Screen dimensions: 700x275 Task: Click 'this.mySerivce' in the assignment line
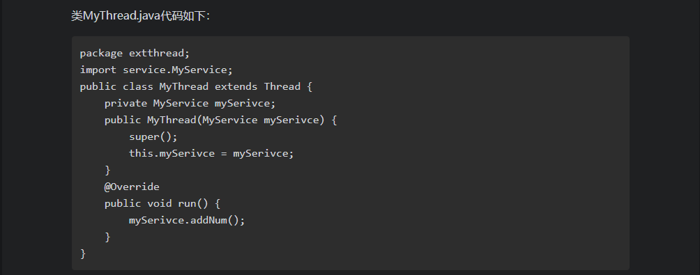coord(172,153)
